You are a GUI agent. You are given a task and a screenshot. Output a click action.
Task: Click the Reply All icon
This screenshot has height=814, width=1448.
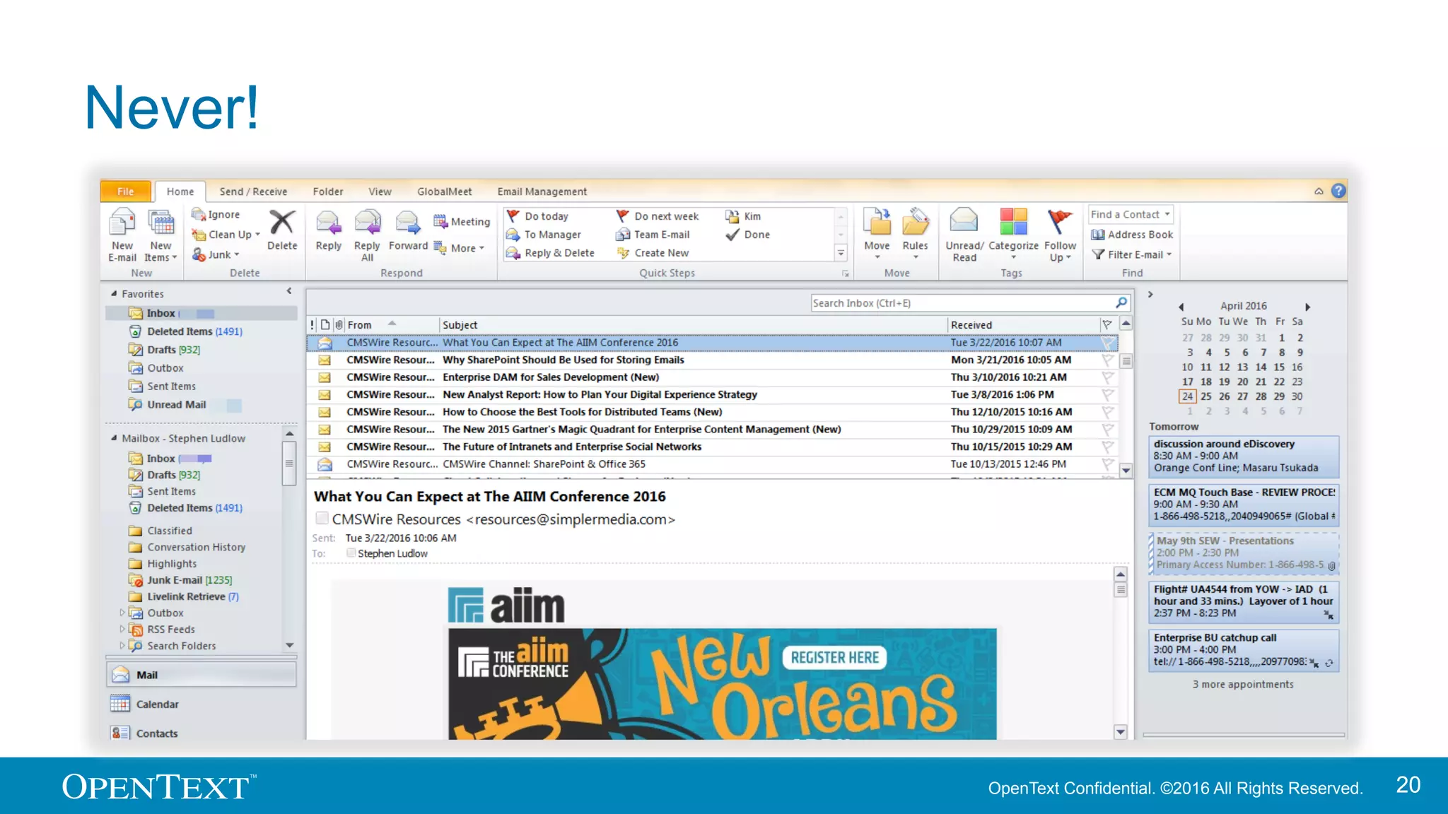click(367, 223)
